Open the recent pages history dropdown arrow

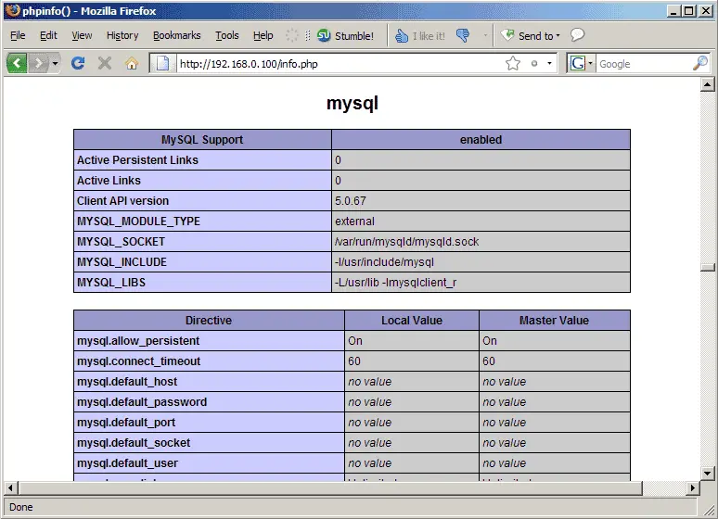click(56, 64)
